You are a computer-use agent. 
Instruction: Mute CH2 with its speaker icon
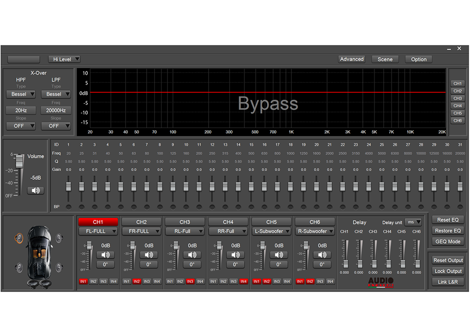click(x=149, y=255)
